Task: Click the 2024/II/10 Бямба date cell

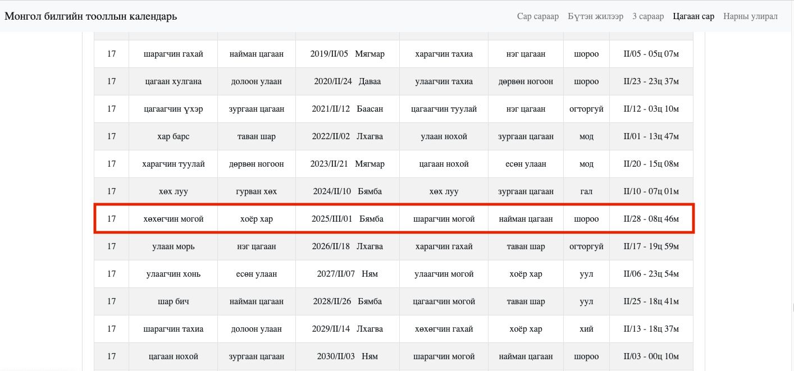Action: point(347,191)
